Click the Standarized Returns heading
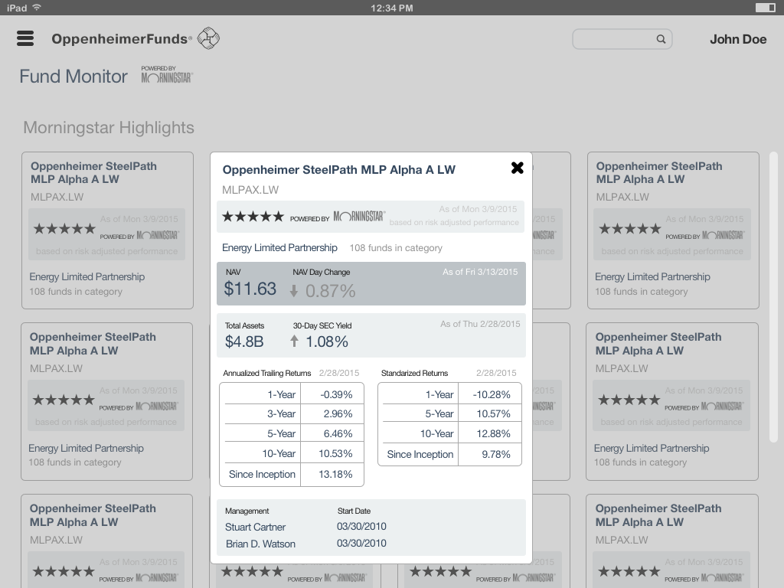The width and height of the screenshot is (784, 588). [414, 373]
